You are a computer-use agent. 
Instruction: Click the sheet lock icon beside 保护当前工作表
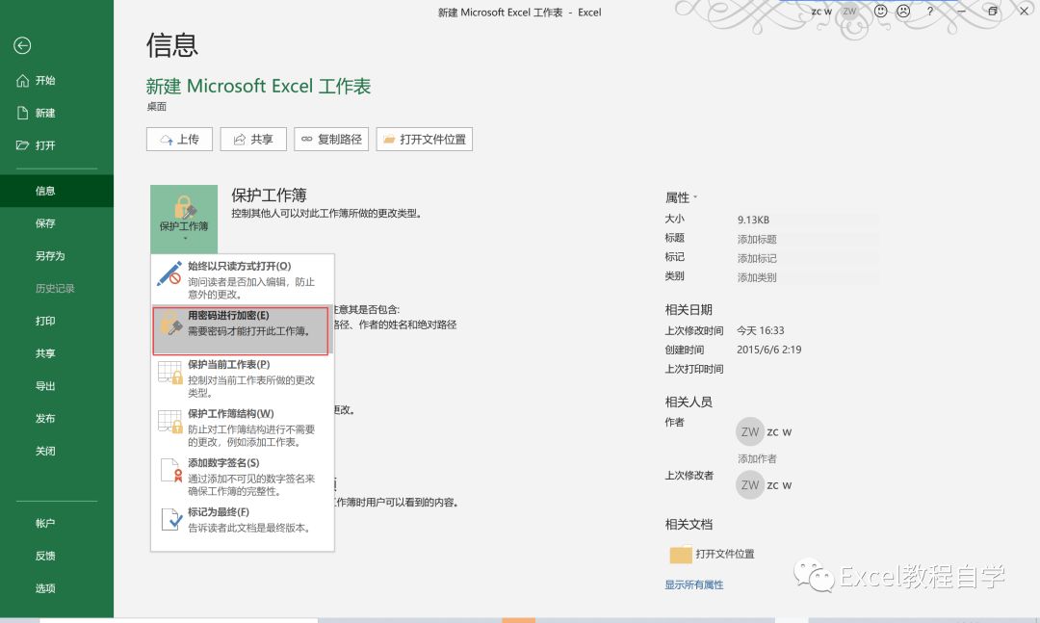coord(170,373)
